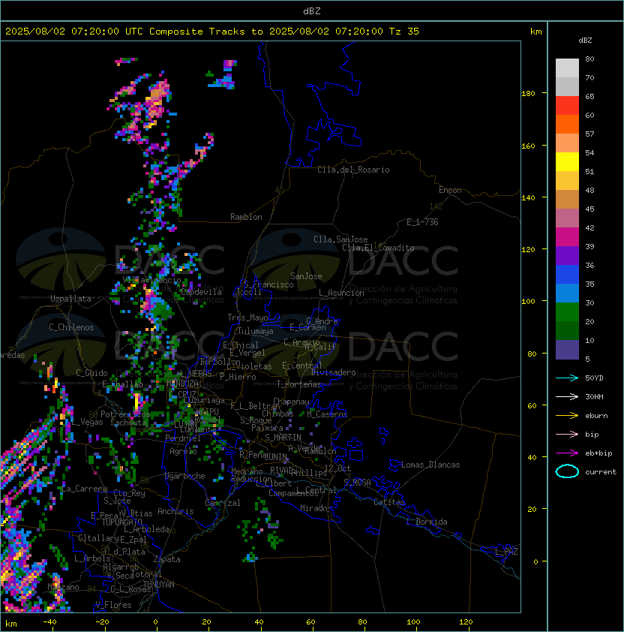The image size is (624, 632).
Task: Click the 'Ramblon' map label
Action: pyautogui.click(x=246, y=217)
